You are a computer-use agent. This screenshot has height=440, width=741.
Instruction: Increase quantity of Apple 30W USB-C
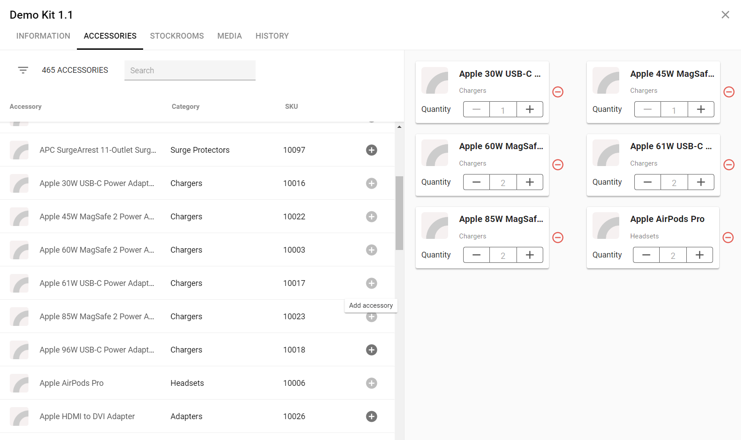point(529,109)
